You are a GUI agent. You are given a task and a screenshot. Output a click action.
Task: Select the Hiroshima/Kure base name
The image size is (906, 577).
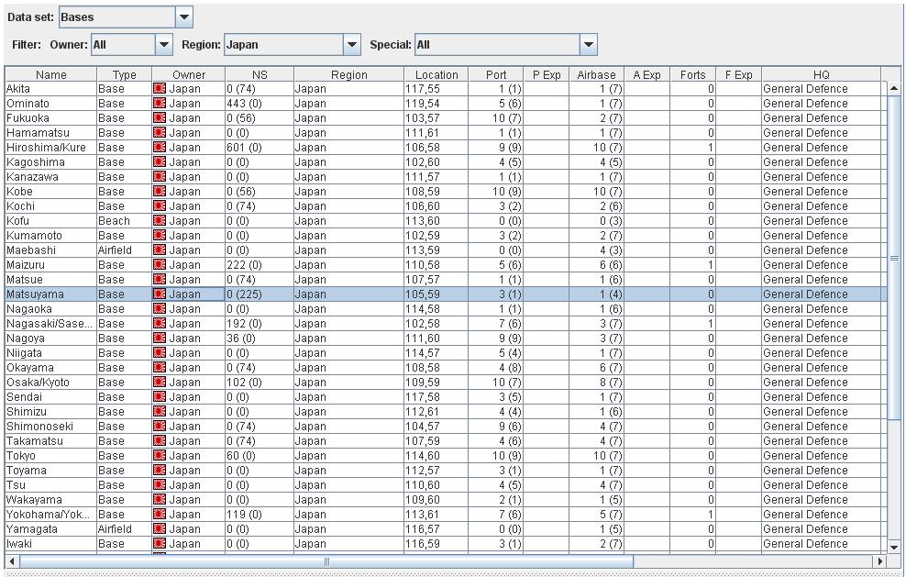46,148
